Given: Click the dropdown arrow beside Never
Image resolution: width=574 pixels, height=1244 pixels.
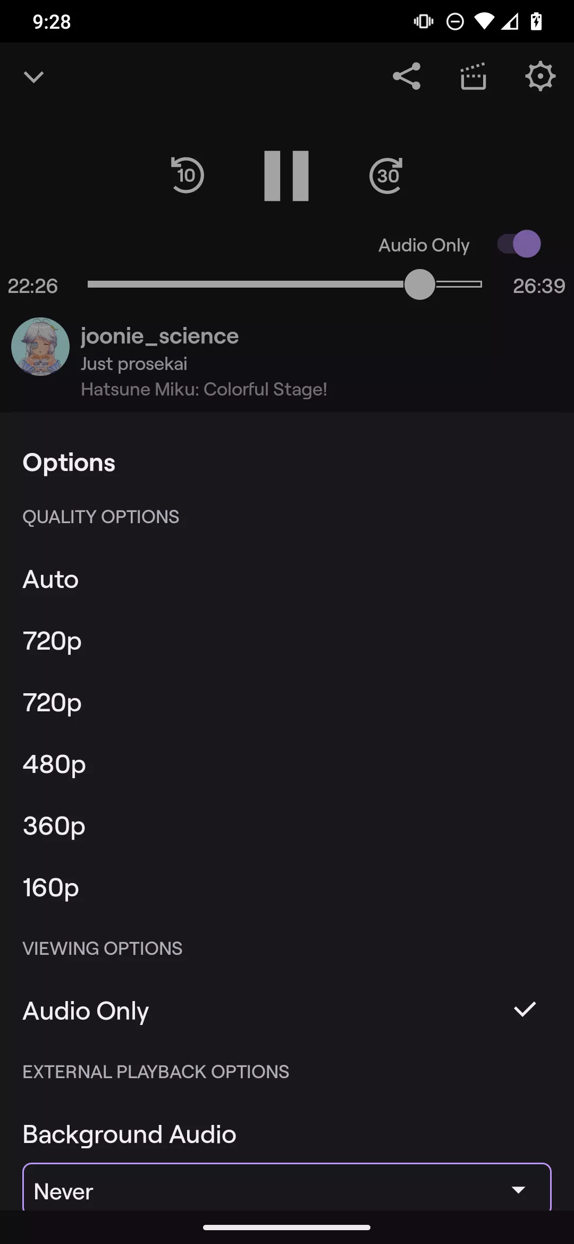Looking at the screenshot, I should [x=518, y=1190].
